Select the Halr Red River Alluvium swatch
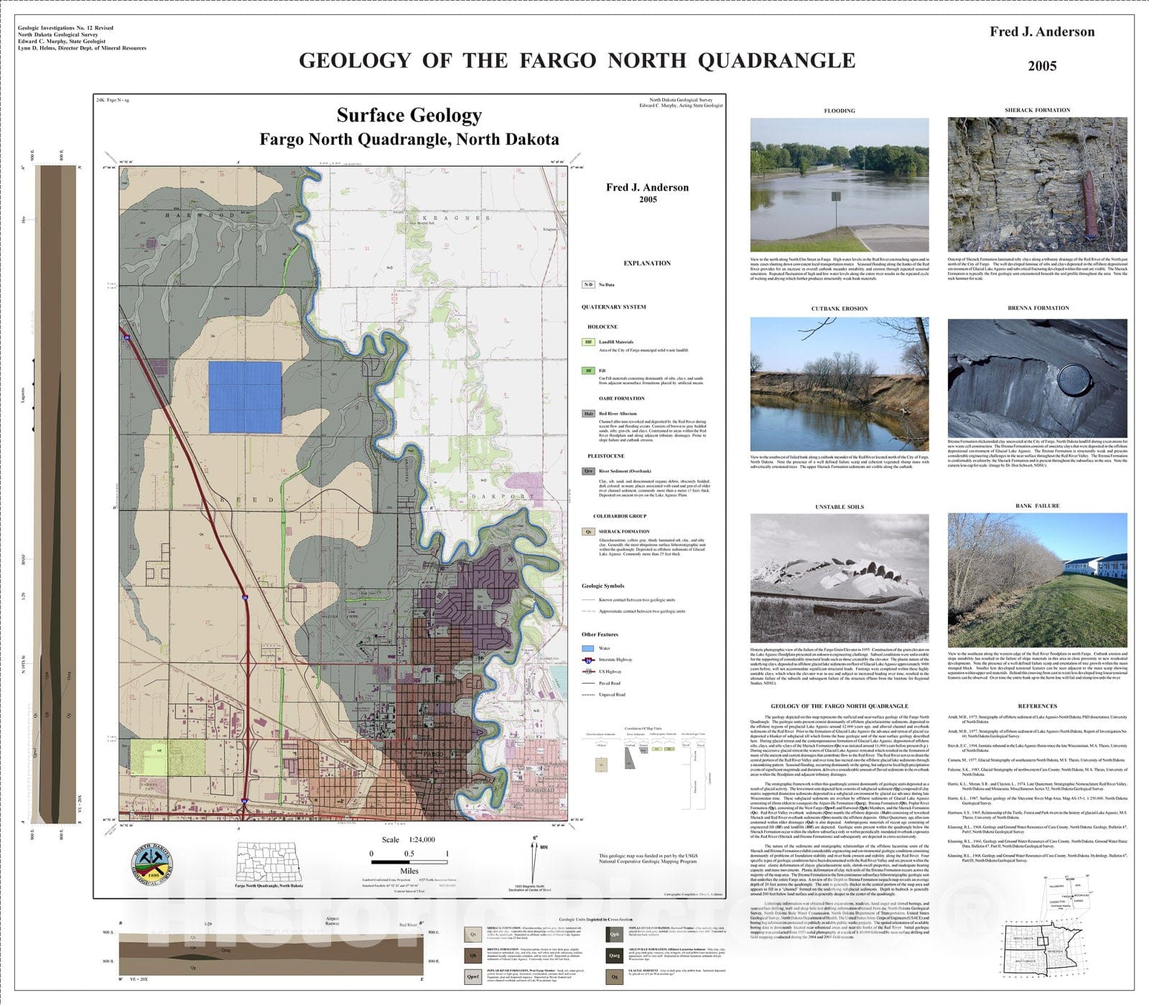Viewport: 1149px width, 1005px height. point(588,414)
